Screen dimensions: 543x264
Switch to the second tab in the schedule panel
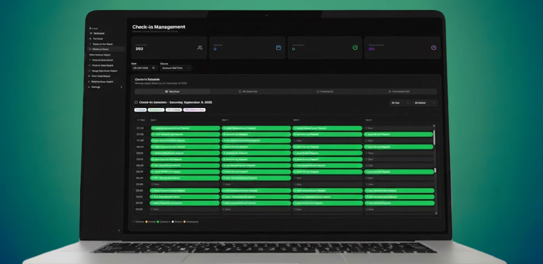click(x=248, y=92)
